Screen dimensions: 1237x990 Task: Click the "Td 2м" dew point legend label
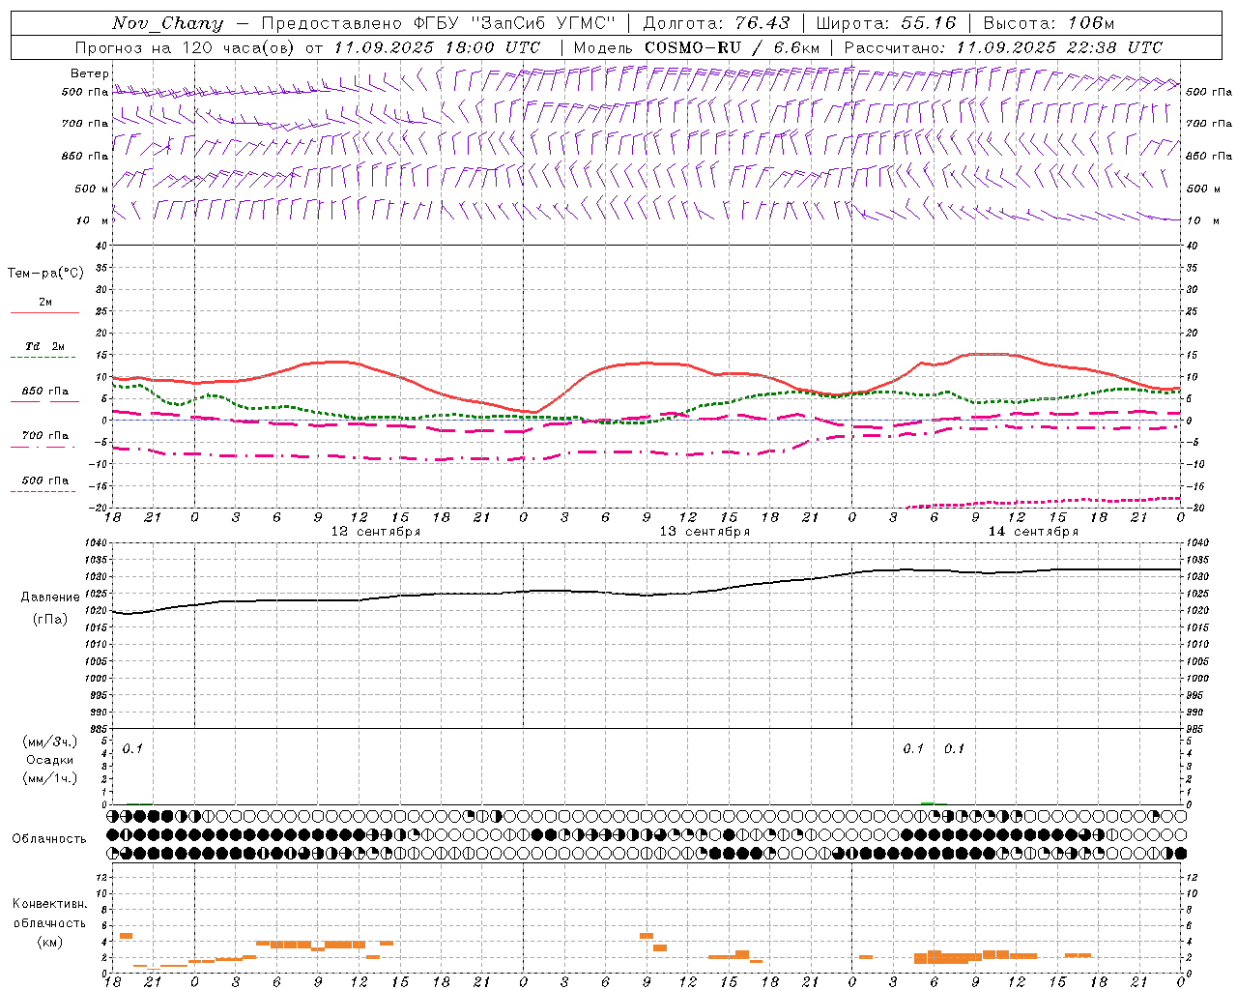44,346
